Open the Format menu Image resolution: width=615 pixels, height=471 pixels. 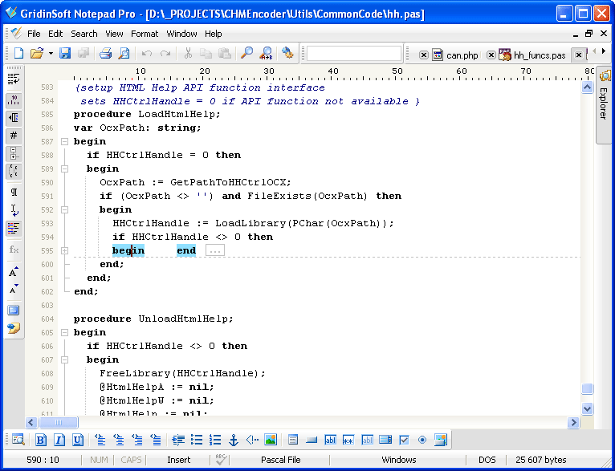coord(145,34)
